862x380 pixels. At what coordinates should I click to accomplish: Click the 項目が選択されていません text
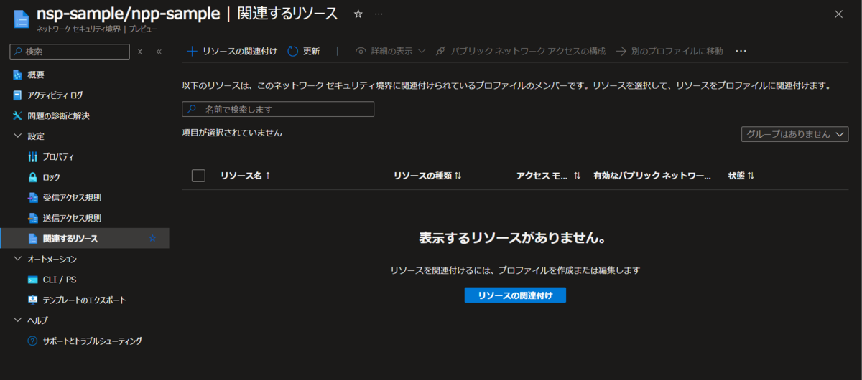point(232,133)
